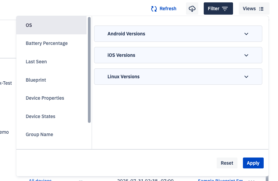The height and width of the screenshot is (181, 278).
Task: Open the Sample Blueprint link
Action: (x=220, y=180)
